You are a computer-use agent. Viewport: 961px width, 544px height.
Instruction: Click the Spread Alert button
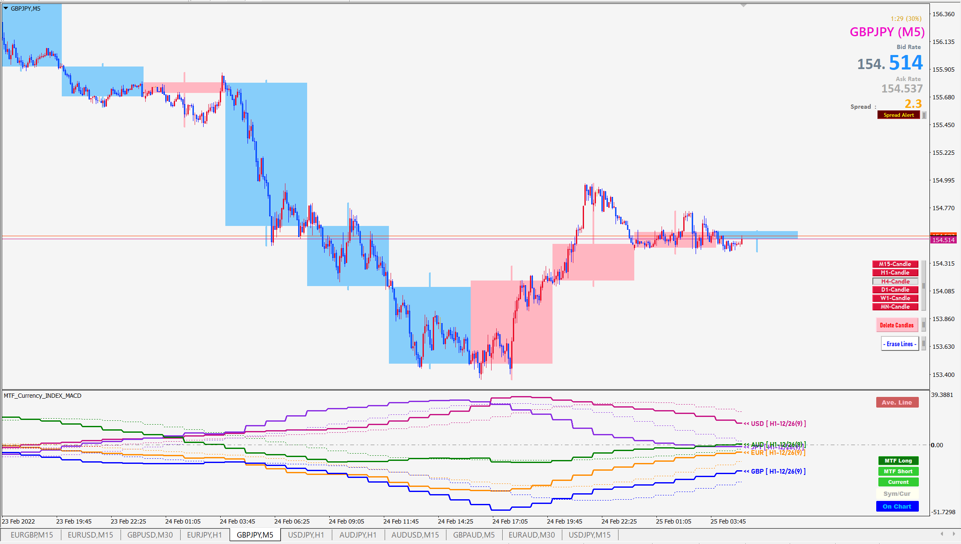pos(898,115)
